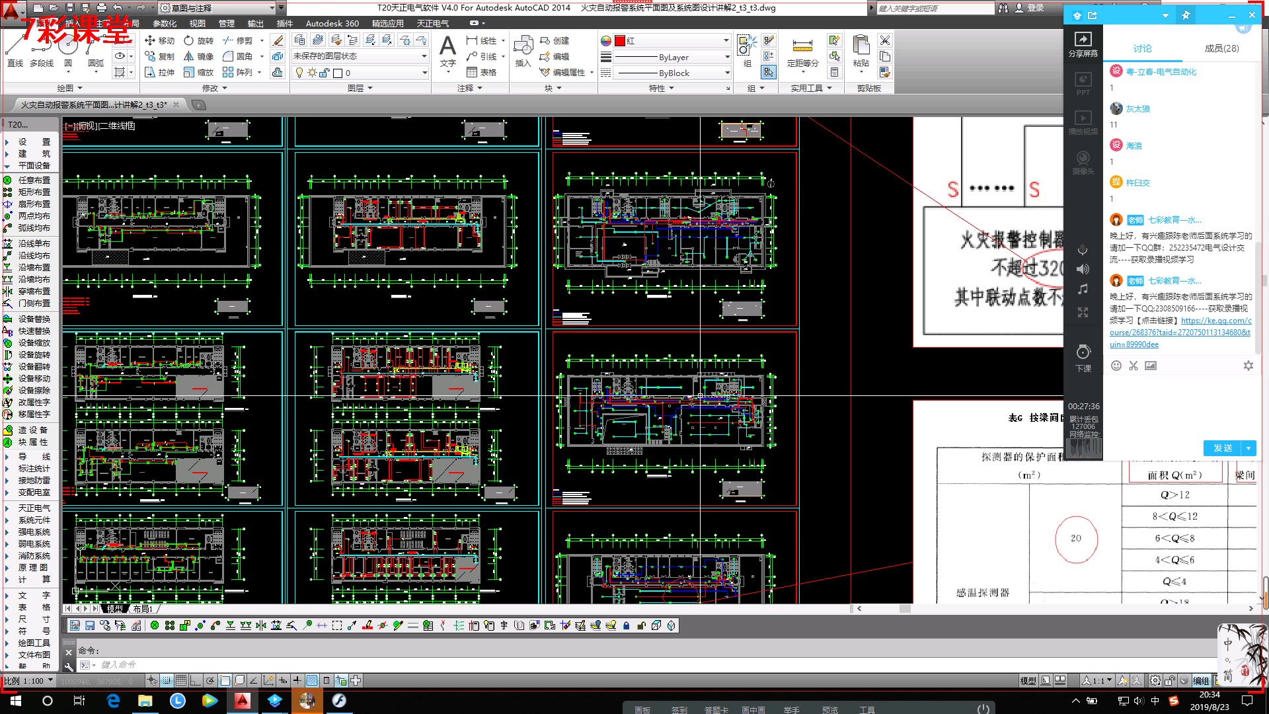
Task: Click Share Screen (分享屏幕) in class panel
Action: (x=1083, y=44)
